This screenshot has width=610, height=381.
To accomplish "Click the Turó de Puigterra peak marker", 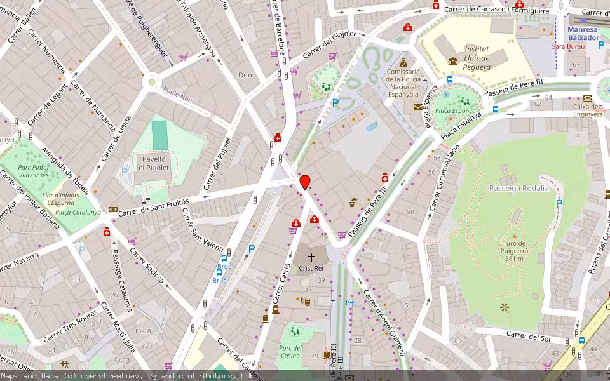I will click(515, 243).
